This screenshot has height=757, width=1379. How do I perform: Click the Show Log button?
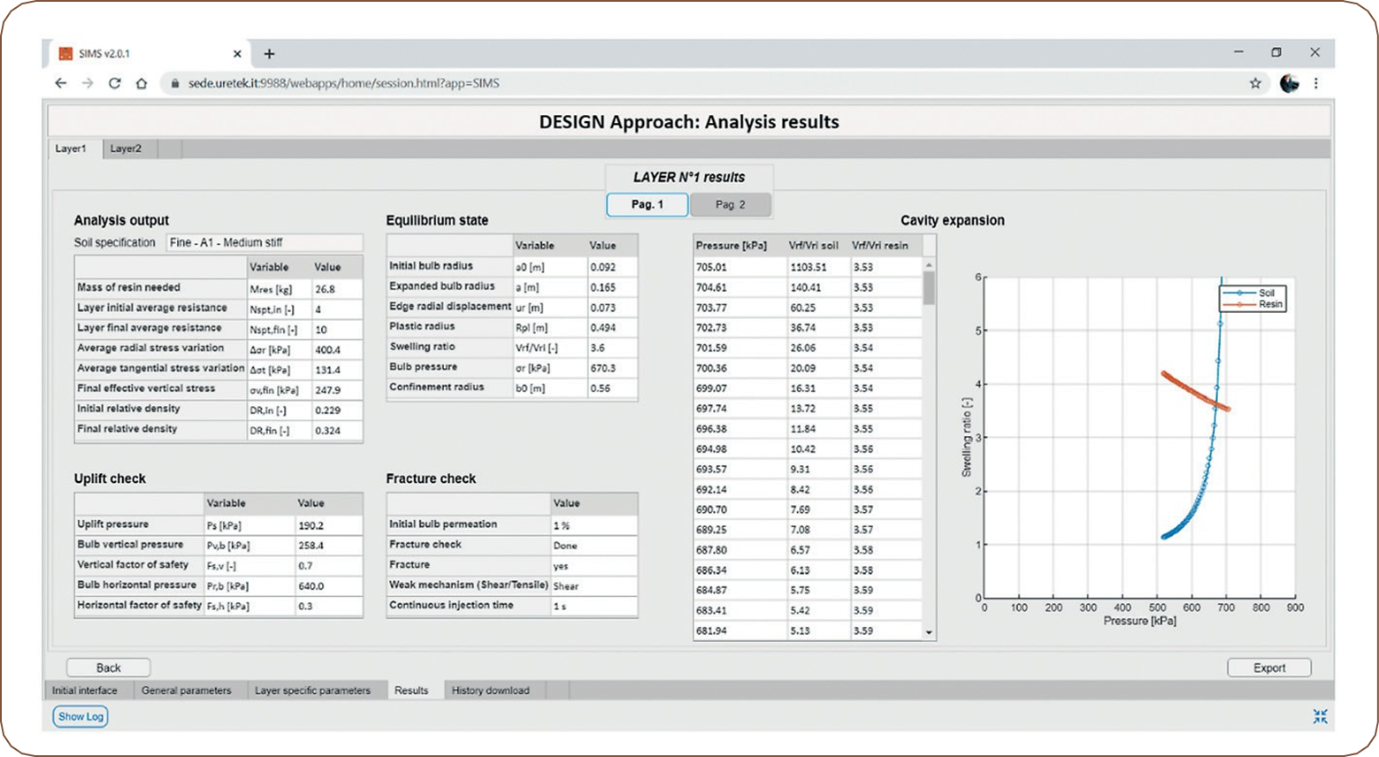pyautogui.click(x=80, y=716)
